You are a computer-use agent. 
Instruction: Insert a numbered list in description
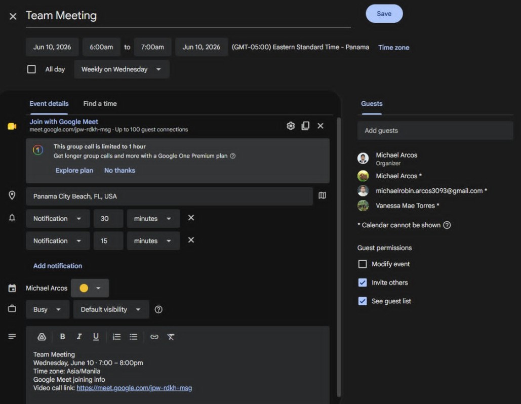116,337
